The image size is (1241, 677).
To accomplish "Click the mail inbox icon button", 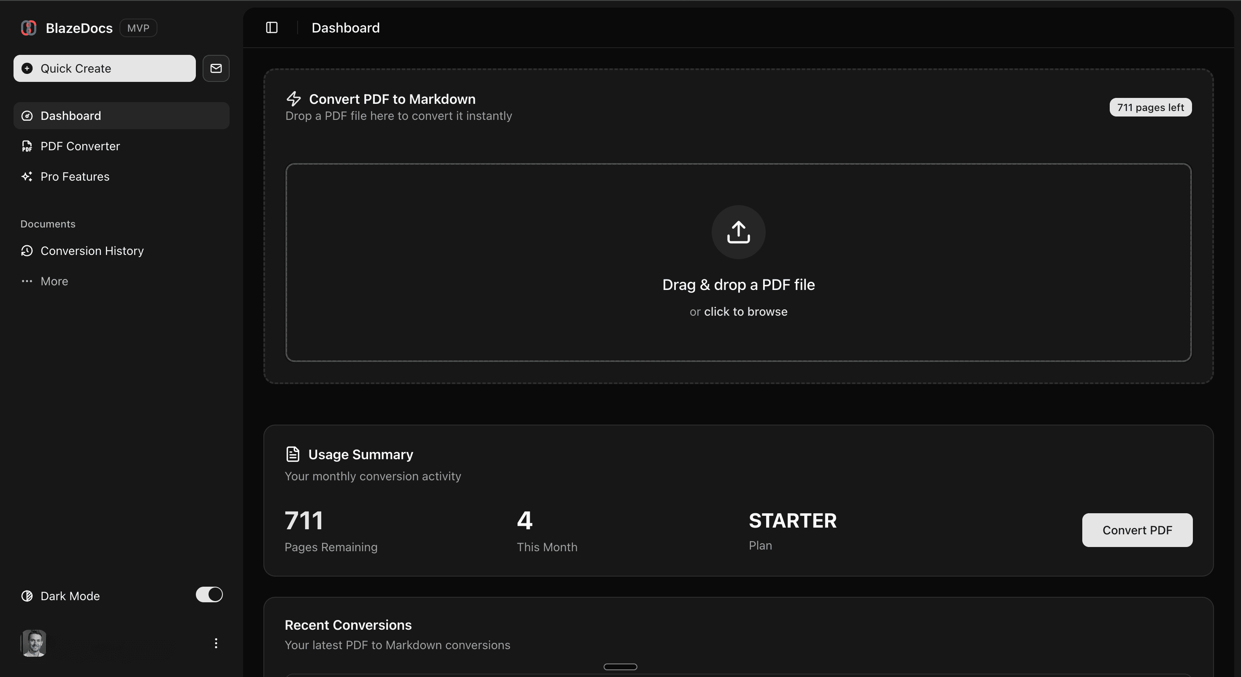I will pos(216,68).
